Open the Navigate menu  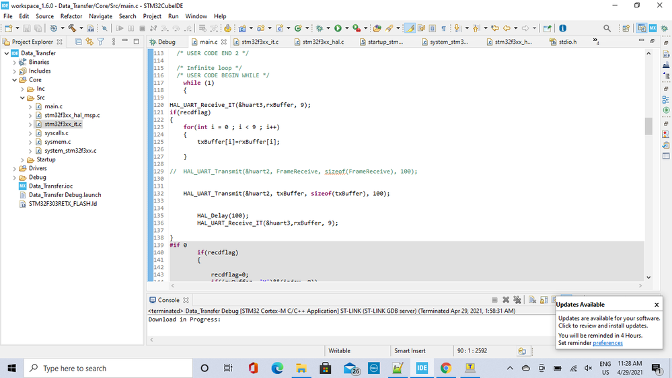coord(100,16)
